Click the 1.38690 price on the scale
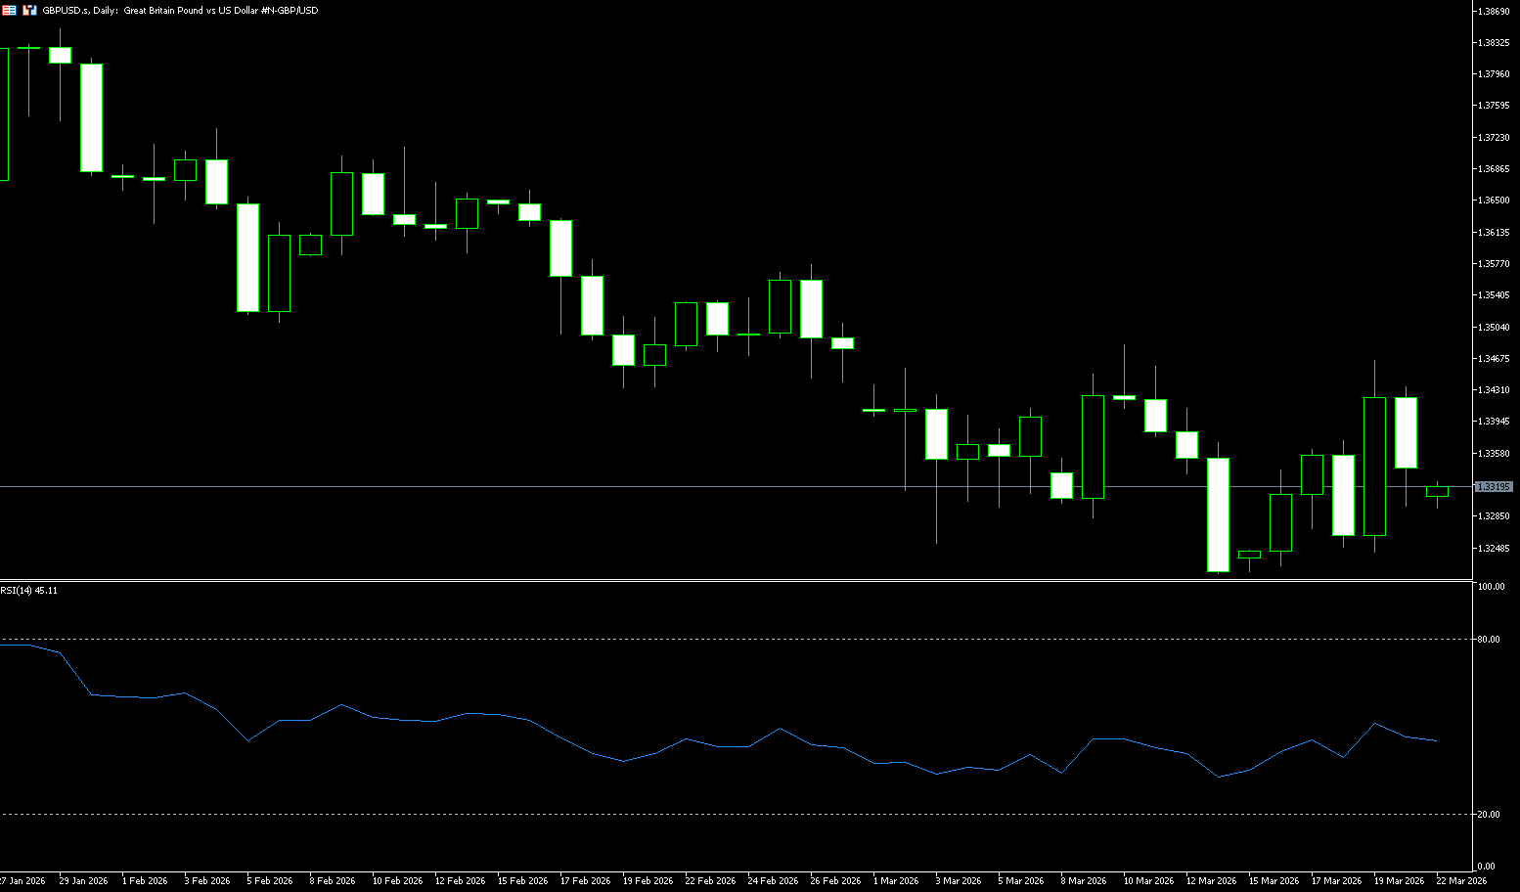Image resolution: width=1520 pixels, height=892 pixels. 1493,11
